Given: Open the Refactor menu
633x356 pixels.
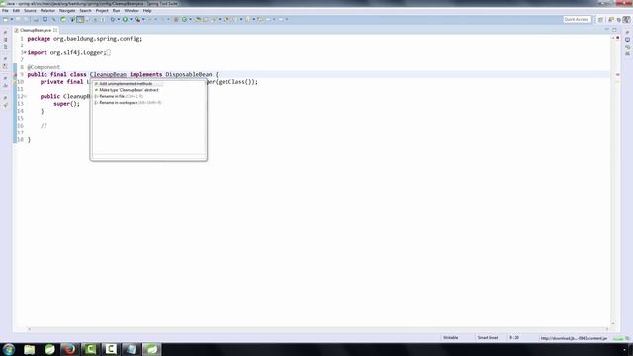Looking at the screenshot, I should [47, 11].
